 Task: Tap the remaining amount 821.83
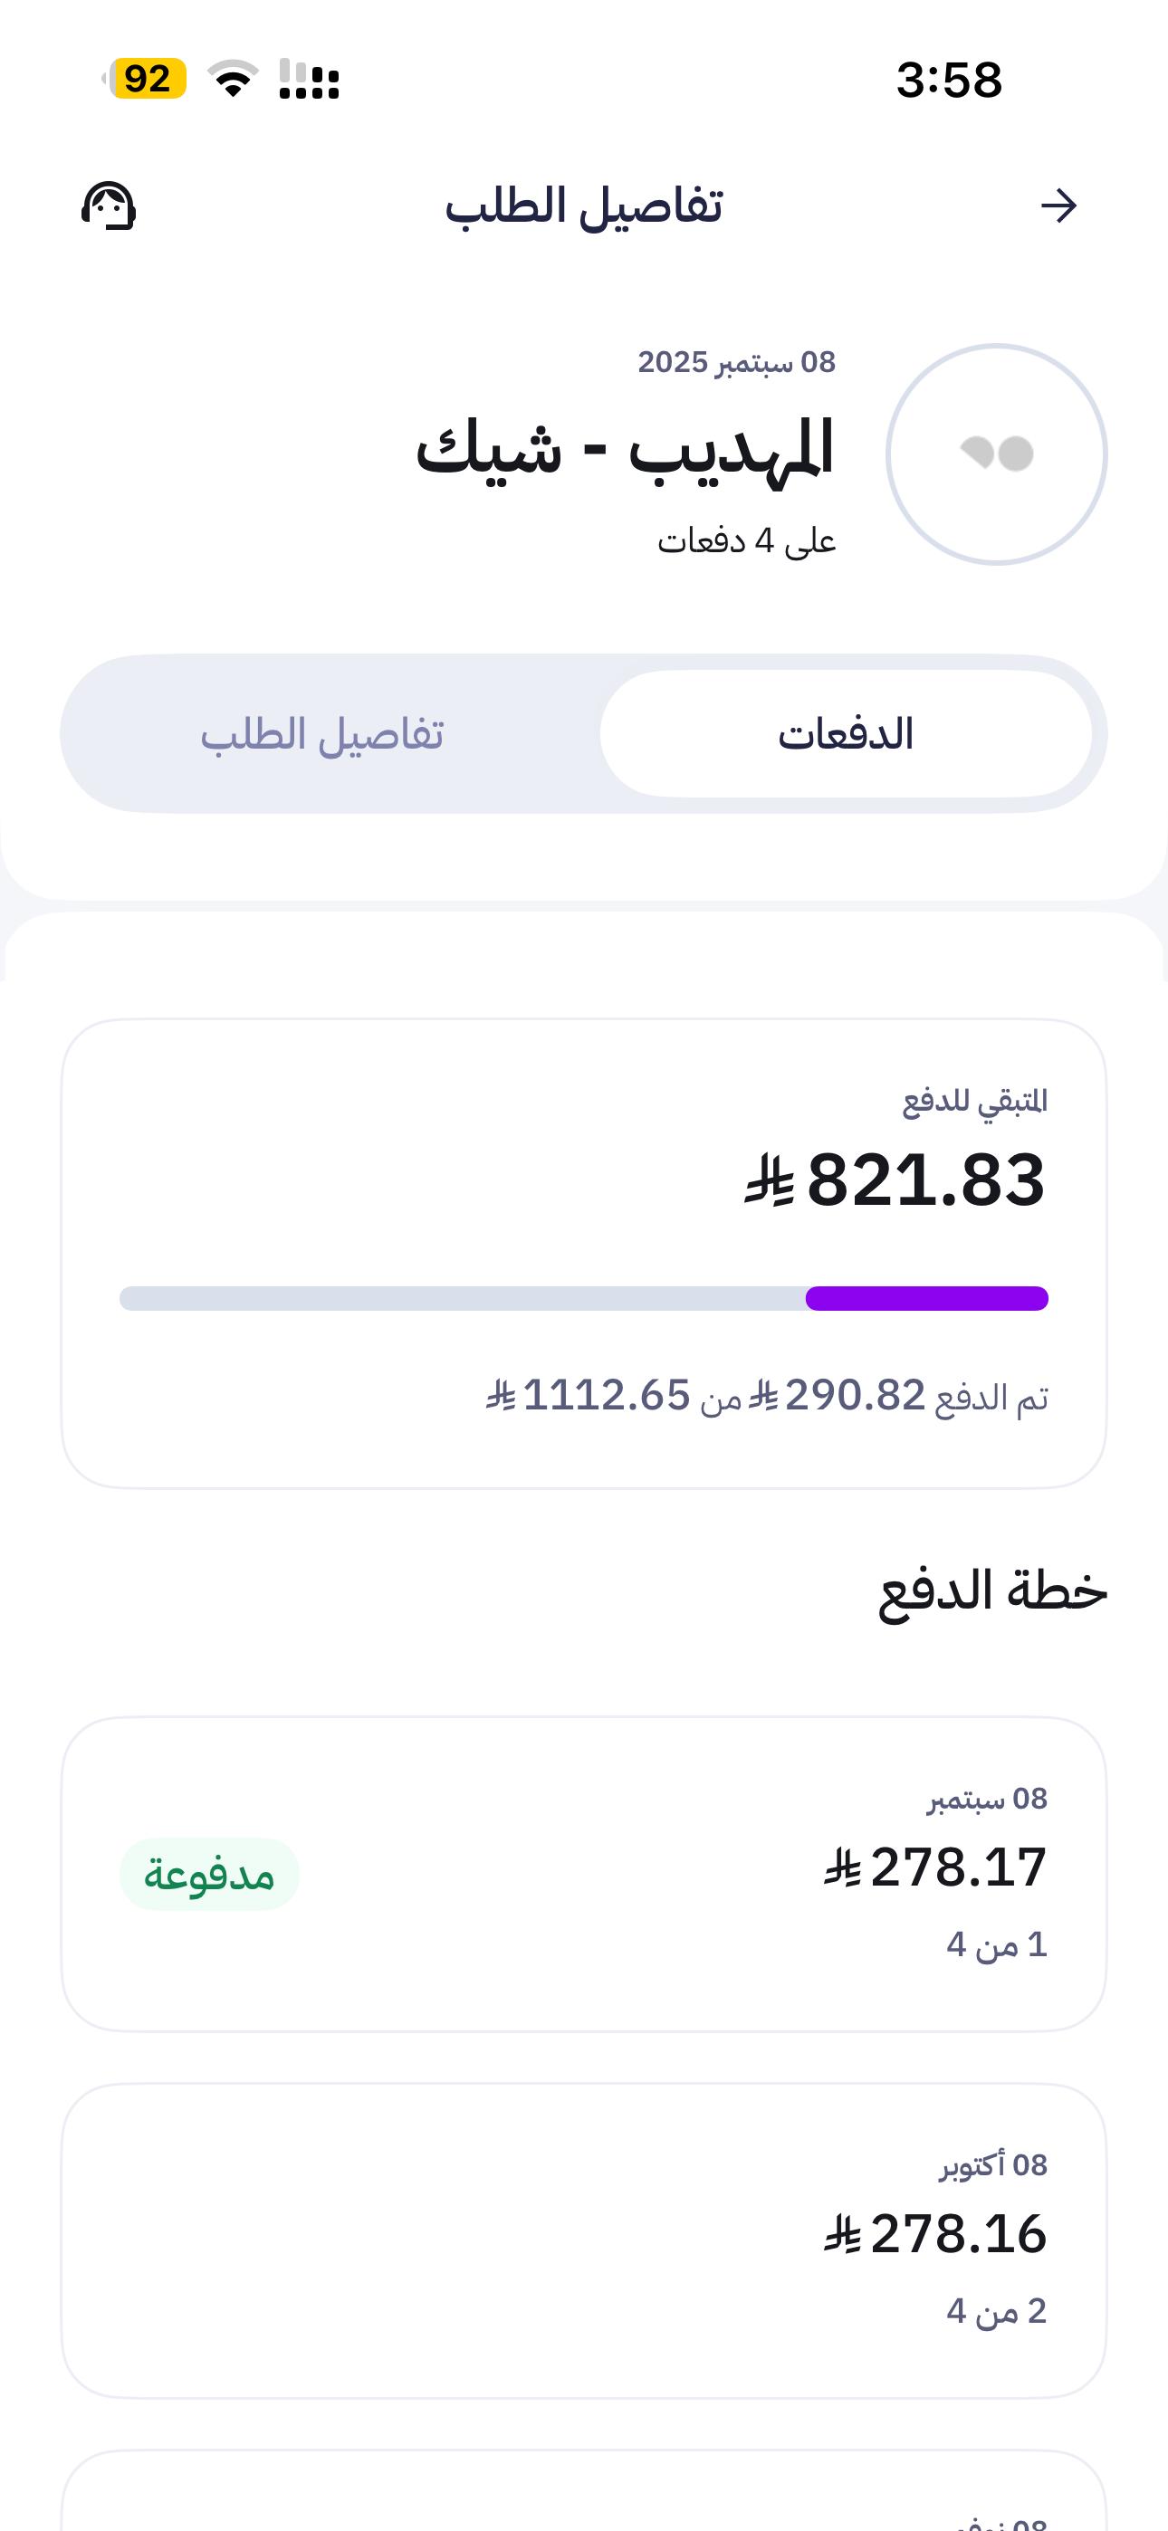coord(925,1180)
